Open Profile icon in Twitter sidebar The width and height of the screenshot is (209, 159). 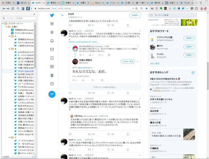coord(52,75)
